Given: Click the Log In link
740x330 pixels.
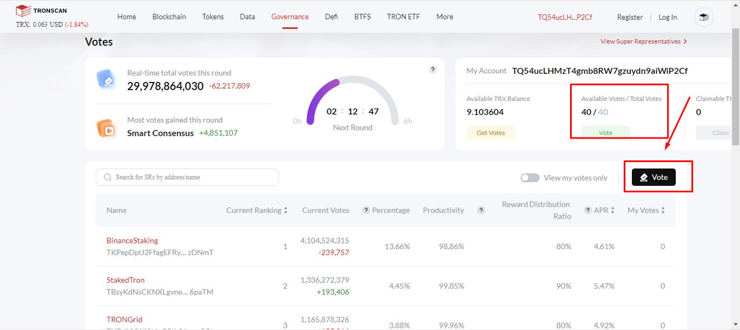Looking at the screenshot, I should (668, 17).
